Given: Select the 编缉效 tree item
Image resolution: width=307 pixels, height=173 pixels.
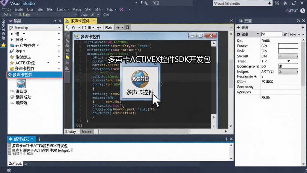Looking at the screenshot, I should (x=21, y=103).
